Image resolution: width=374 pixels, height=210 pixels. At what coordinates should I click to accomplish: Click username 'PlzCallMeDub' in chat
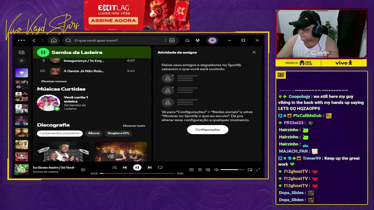click(307, 116)
